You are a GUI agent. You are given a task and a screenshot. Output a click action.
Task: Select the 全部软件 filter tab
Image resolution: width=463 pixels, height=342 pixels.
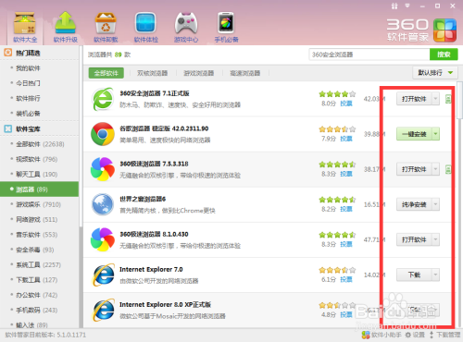(106, 73)
